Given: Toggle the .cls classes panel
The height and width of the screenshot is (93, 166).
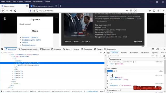Looking at the screenshot, I should [157, 56].
